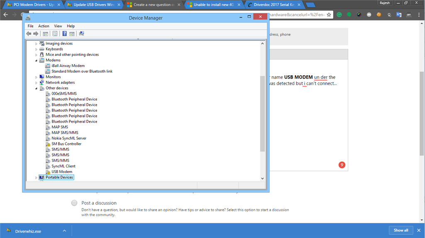Select USB Modem under Other devices

click(62, 172)
